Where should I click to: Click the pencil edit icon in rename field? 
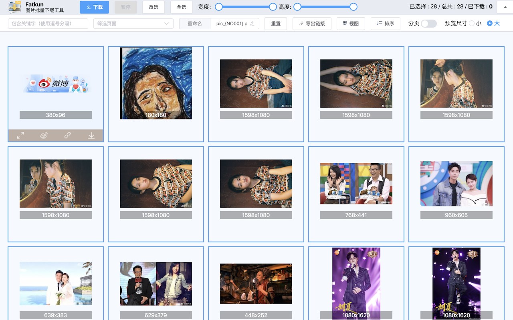coord(252,24)
